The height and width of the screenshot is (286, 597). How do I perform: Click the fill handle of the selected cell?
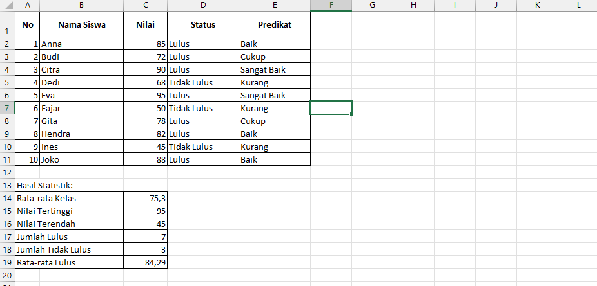click(x=351, y=114)
